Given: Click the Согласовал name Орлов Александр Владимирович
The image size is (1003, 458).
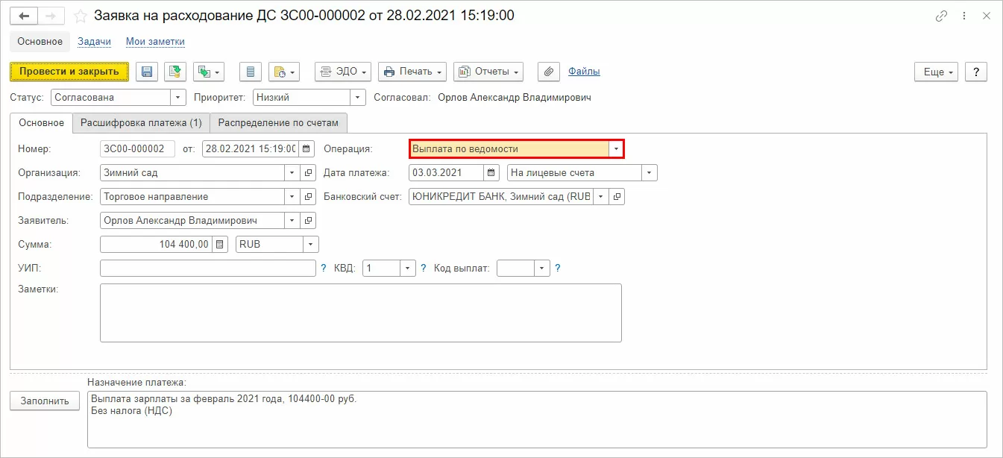Looking at the screenshot, I should [x=514, y=97].
